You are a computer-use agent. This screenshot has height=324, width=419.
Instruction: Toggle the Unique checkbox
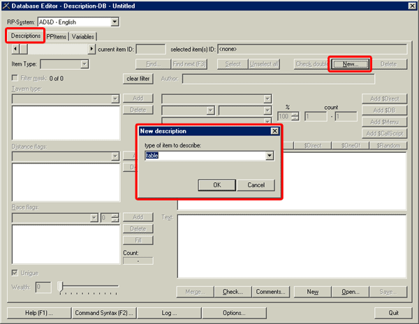(x=16, y=272)
